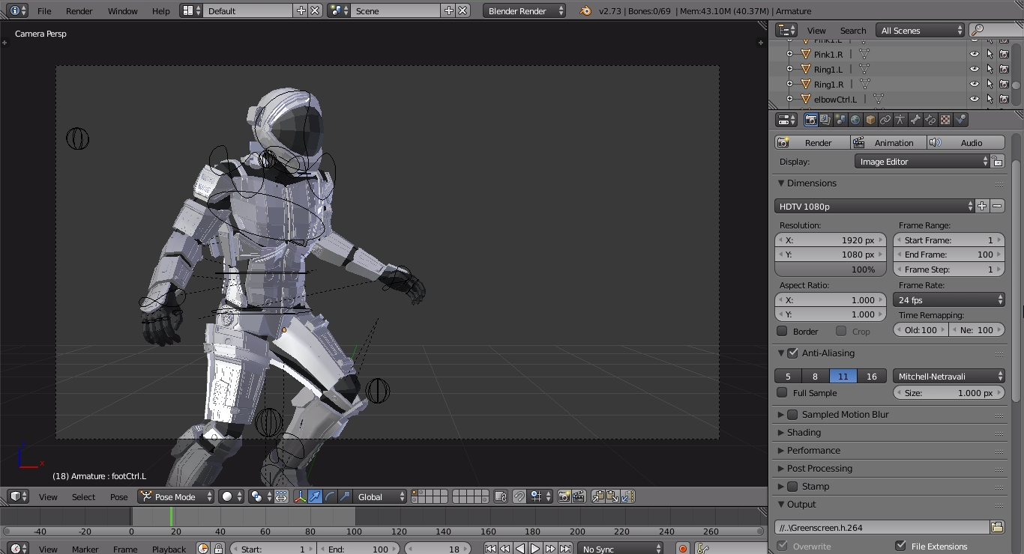The width and height of the screenshot is (1024, 554).
Task: Open the Window menu
Action: pyautogui.click(x=122, y=10)
